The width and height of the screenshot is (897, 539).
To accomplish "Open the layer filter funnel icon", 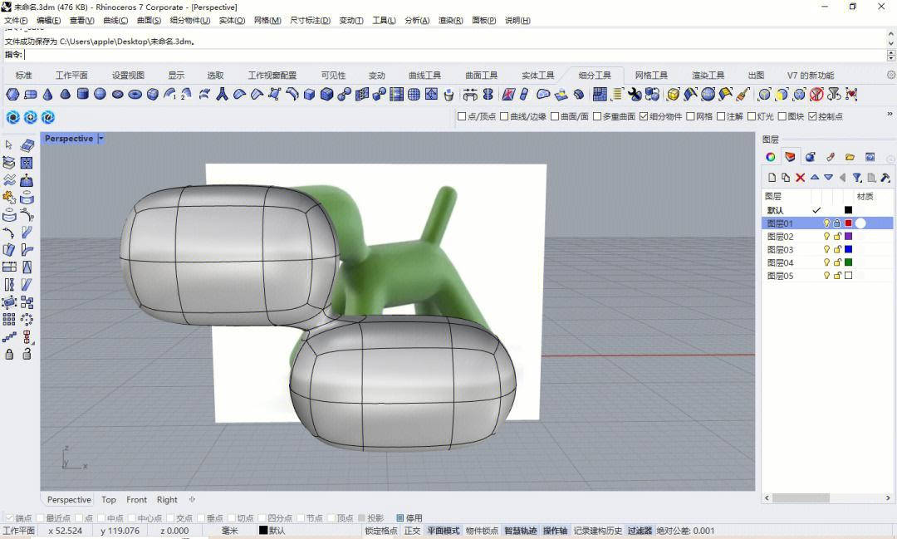I will [857, 178].
